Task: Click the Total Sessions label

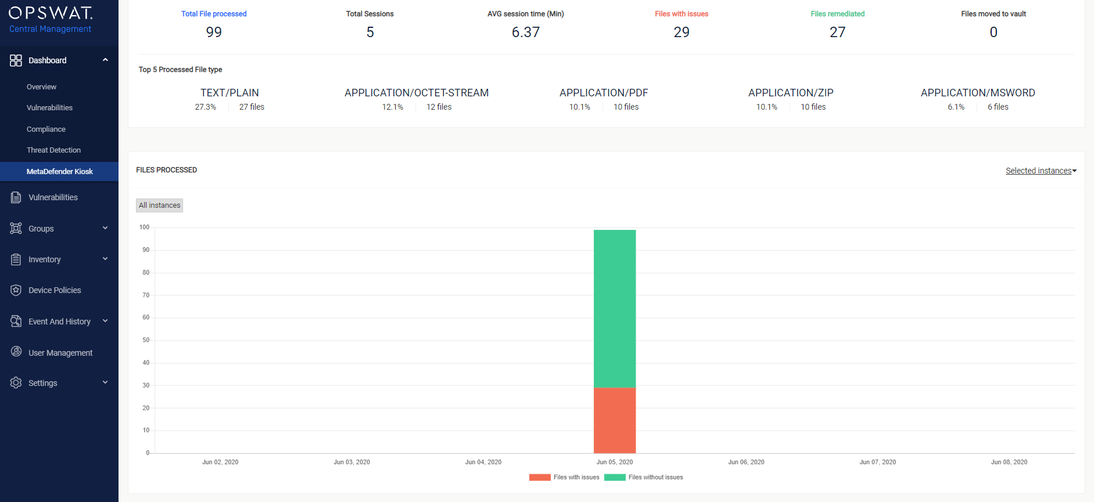Action: pyautogui.click(x=370, y=14)
